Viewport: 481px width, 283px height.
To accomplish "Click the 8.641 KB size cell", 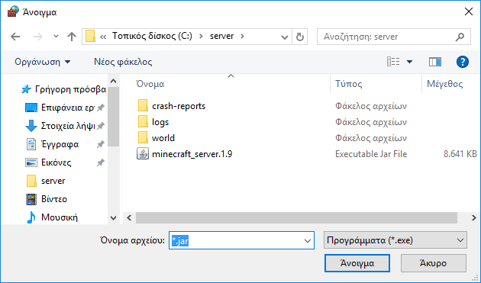I will pos(460,154).
